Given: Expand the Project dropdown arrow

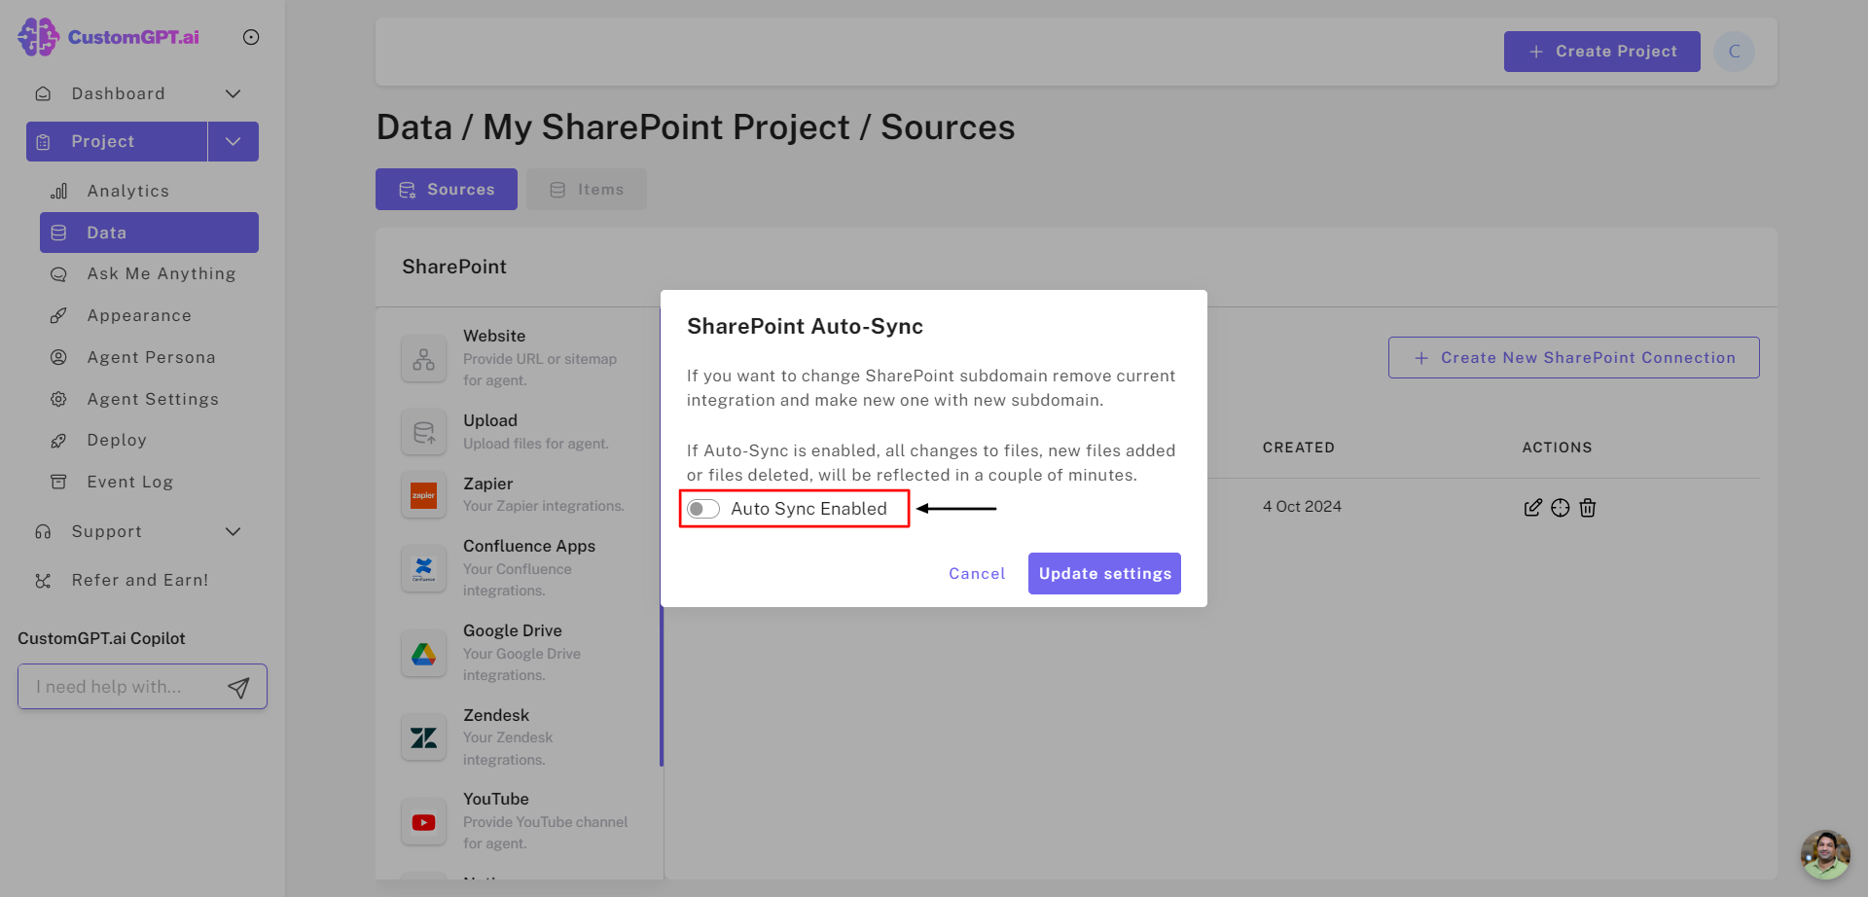Looking at the screenshot, I should pos(233,141).
